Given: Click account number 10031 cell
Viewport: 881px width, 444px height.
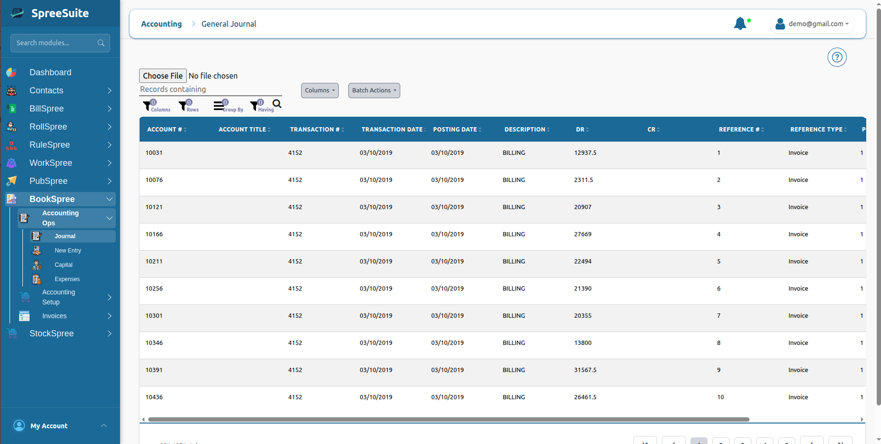Looking at the screenshot, I should click(x=154, y=153).
